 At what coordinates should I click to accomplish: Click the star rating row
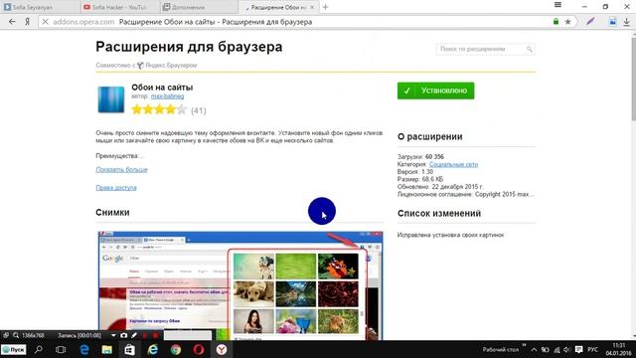tap(159, 109)
